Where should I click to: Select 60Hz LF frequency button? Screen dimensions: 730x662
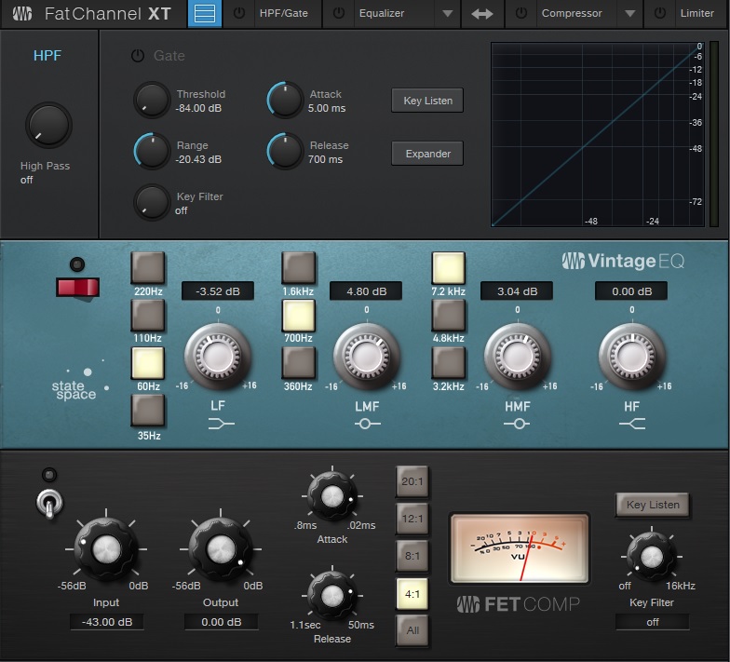tap(148, 363)
